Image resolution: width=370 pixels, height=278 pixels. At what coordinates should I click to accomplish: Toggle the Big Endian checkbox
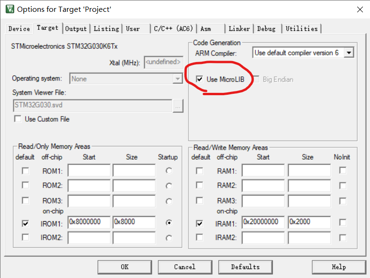(256, 79)
